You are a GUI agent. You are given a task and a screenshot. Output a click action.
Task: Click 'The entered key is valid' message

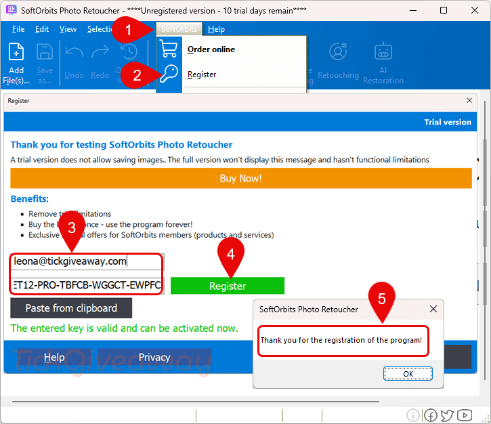[x=125, y=328]
